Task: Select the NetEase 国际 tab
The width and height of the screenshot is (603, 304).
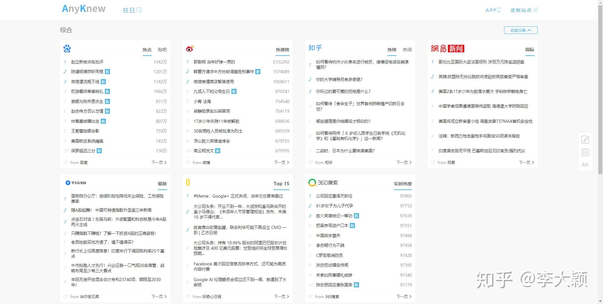Action: click(x=530, y=50)
